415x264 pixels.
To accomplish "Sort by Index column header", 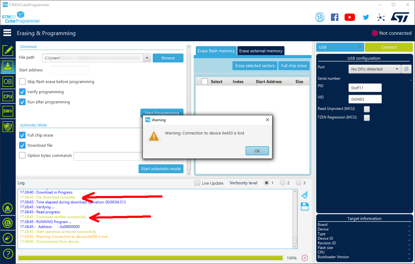I will 238,82.
